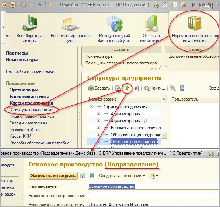This screenshot has width=220, height=207.
Task: Open the calendar icon
Action: (183, 5)
